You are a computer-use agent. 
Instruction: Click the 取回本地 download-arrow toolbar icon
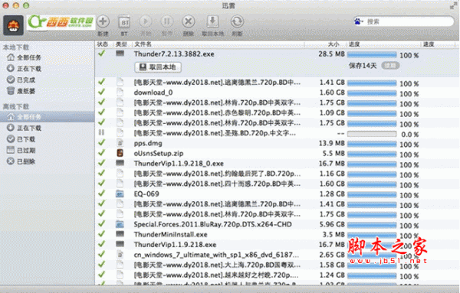tap(212, 21)
